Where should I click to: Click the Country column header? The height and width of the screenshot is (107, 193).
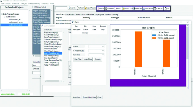click(x=87, y=18)
